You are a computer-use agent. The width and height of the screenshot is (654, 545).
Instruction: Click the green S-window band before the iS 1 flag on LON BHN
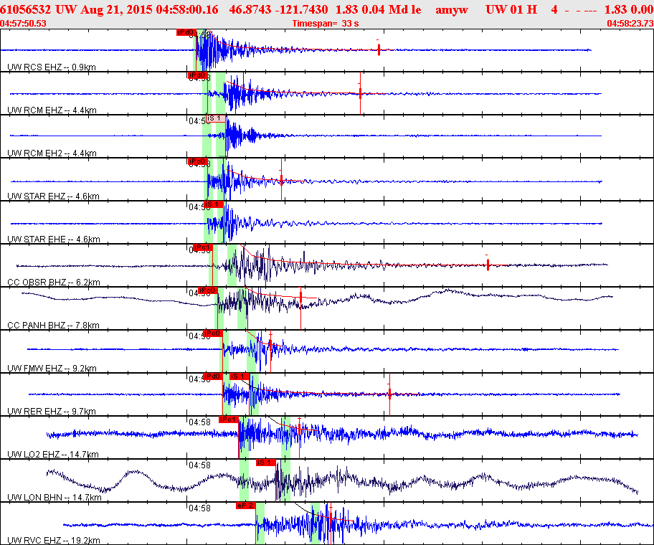285,480
